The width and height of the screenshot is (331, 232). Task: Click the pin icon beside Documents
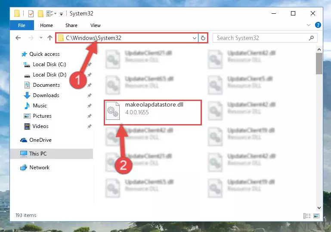[90, 85]
